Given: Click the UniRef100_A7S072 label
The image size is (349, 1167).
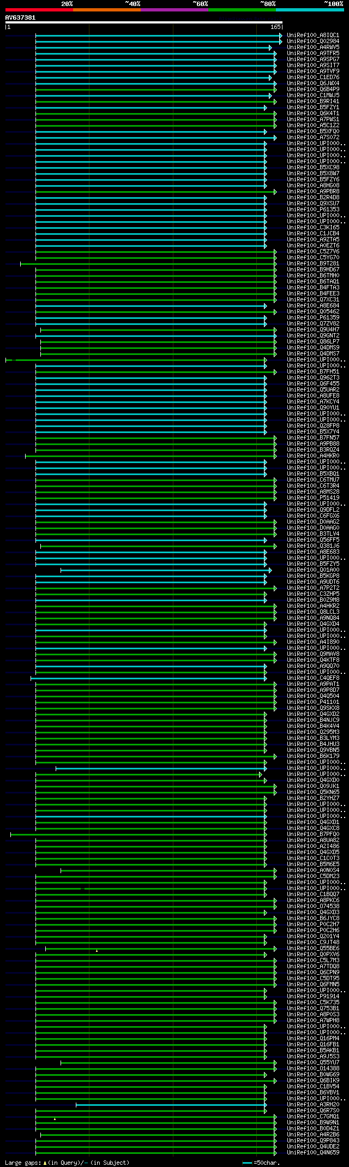Looking at the screenshot, I should 313,137.
